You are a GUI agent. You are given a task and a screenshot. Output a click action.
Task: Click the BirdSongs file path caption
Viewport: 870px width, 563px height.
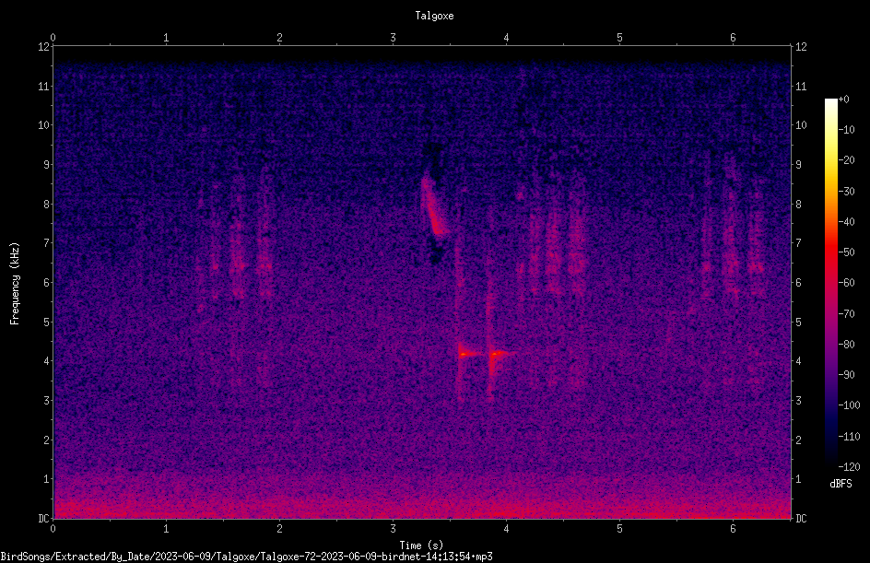pyautogui.click(x=246, y=557)
